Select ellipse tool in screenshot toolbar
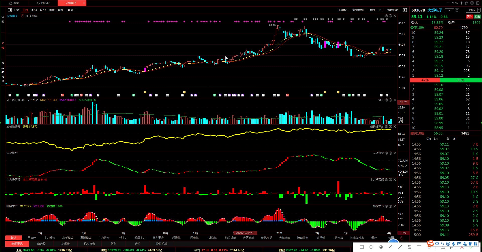The width and height of the screenshot is (482, 252). [x=371, y=247]
